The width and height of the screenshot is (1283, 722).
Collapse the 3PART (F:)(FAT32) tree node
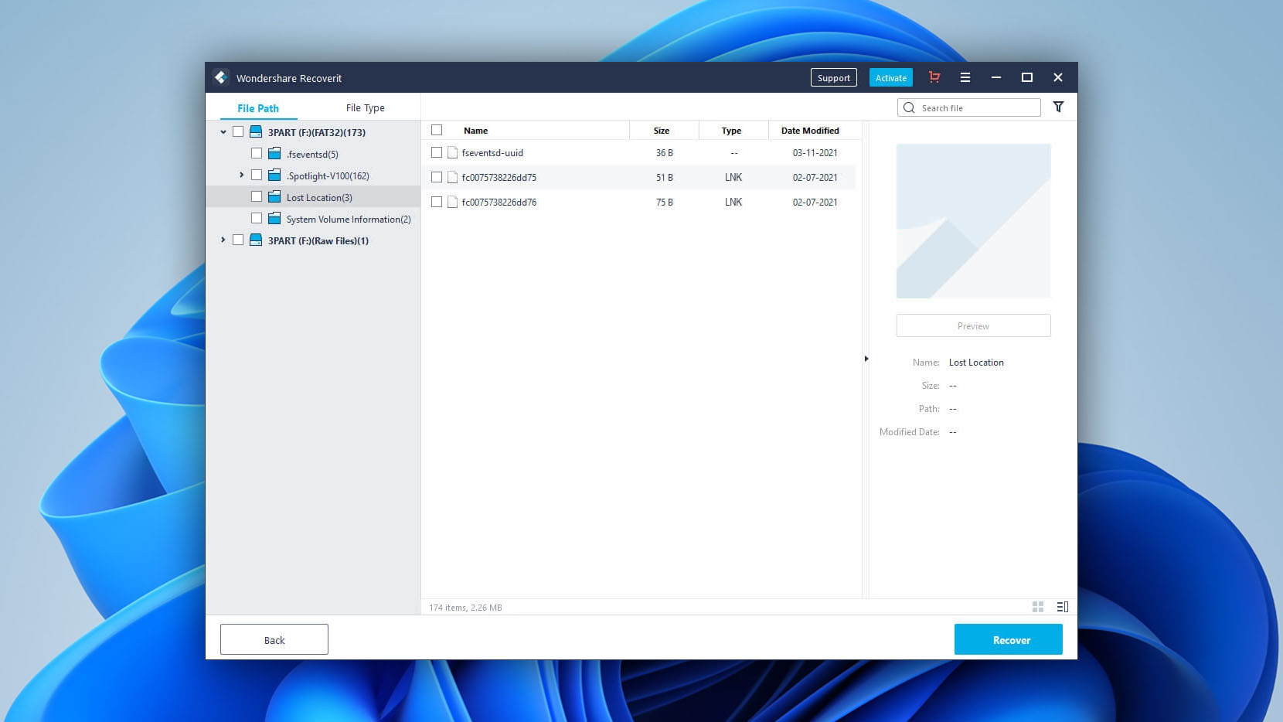click(223, 132)
